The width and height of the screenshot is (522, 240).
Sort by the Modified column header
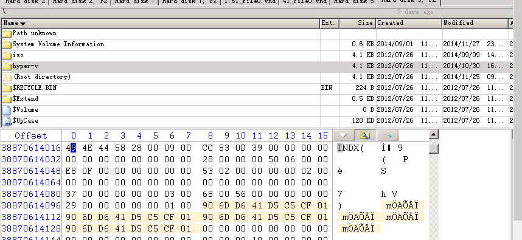pos(475,23)
